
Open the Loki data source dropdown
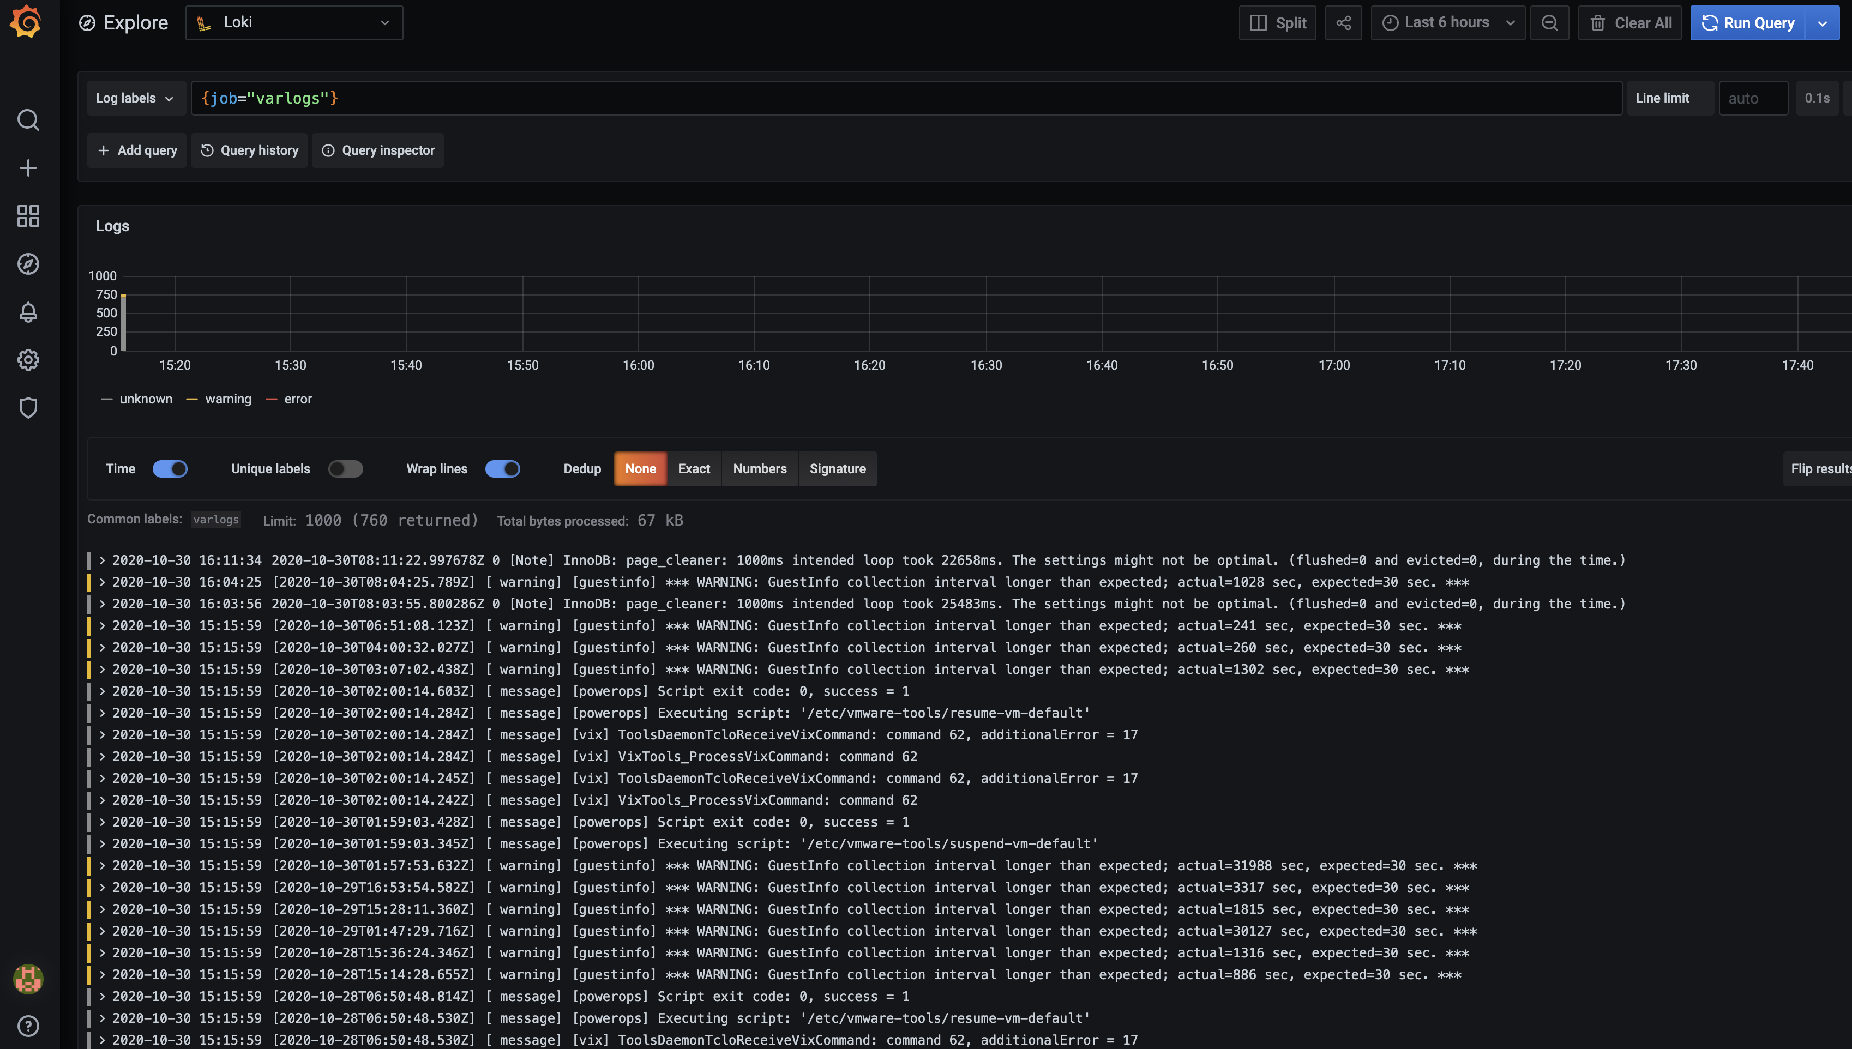point(294,23)
